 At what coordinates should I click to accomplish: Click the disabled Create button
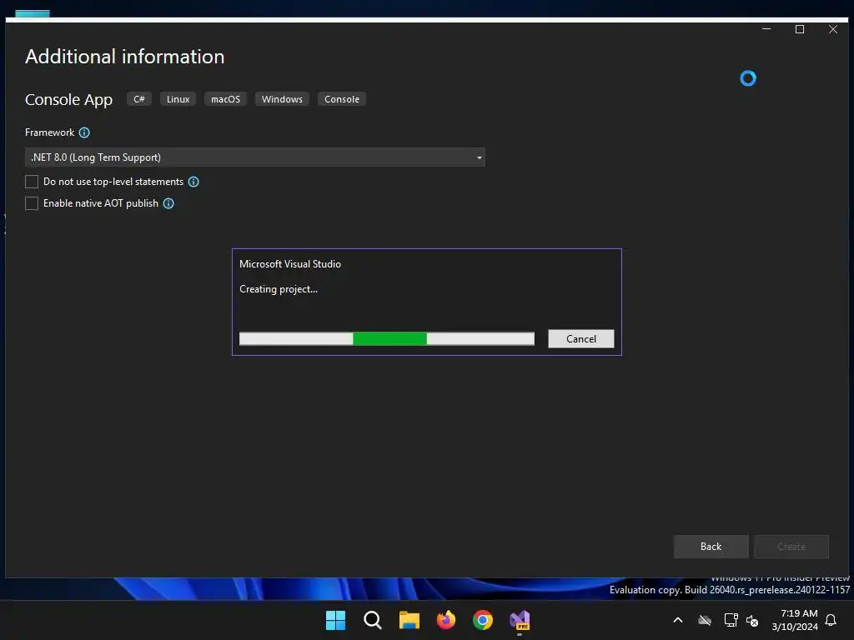pos(791,547)
